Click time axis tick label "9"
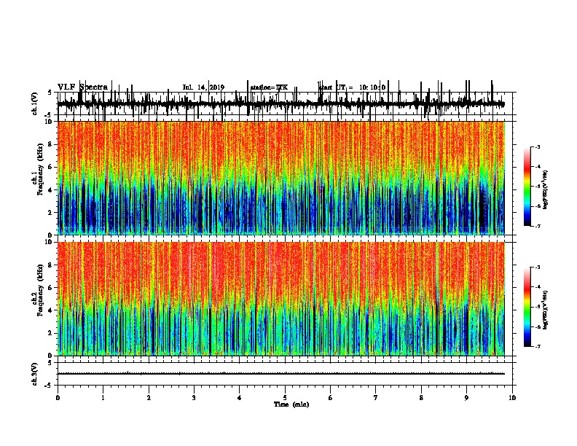The height and width of the screenshot is (446, 577). 466,398
